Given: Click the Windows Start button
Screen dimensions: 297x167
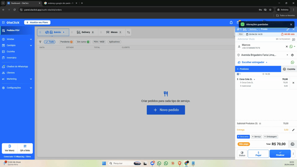Looking at the screenshot, I should coord(104,163).
